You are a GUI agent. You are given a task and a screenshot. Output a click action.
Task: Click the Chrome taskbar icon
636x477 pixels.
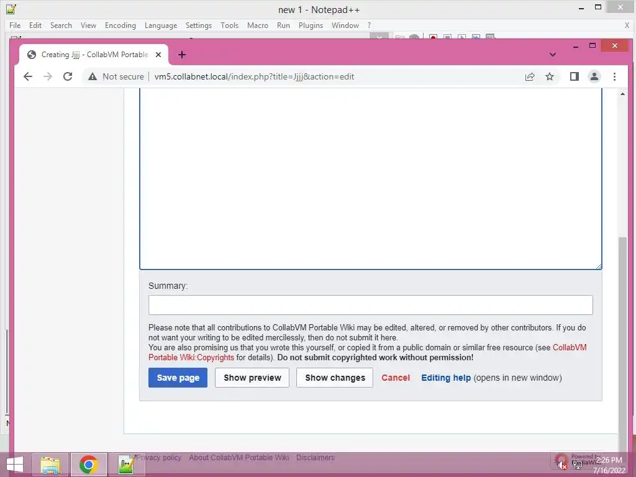click(88, 465)
